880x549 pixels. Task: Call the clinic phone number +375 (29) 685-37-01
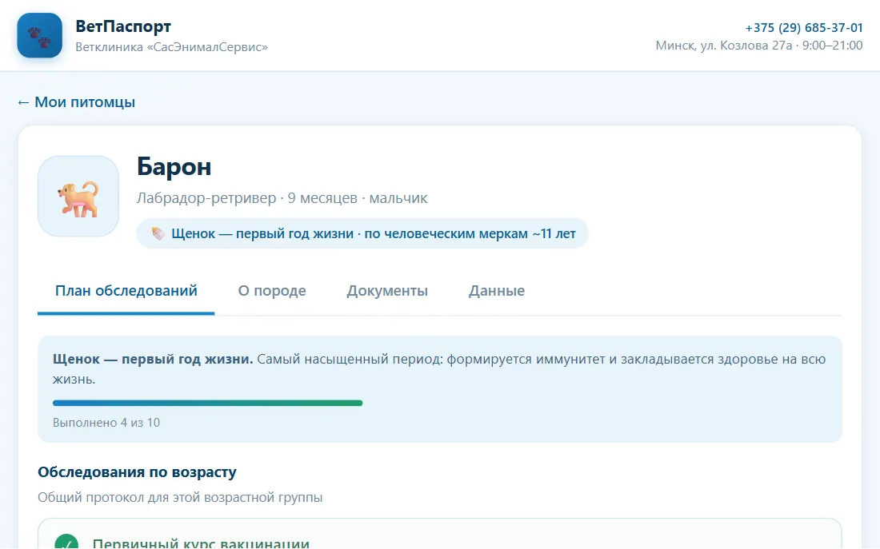tap(804, 27)
